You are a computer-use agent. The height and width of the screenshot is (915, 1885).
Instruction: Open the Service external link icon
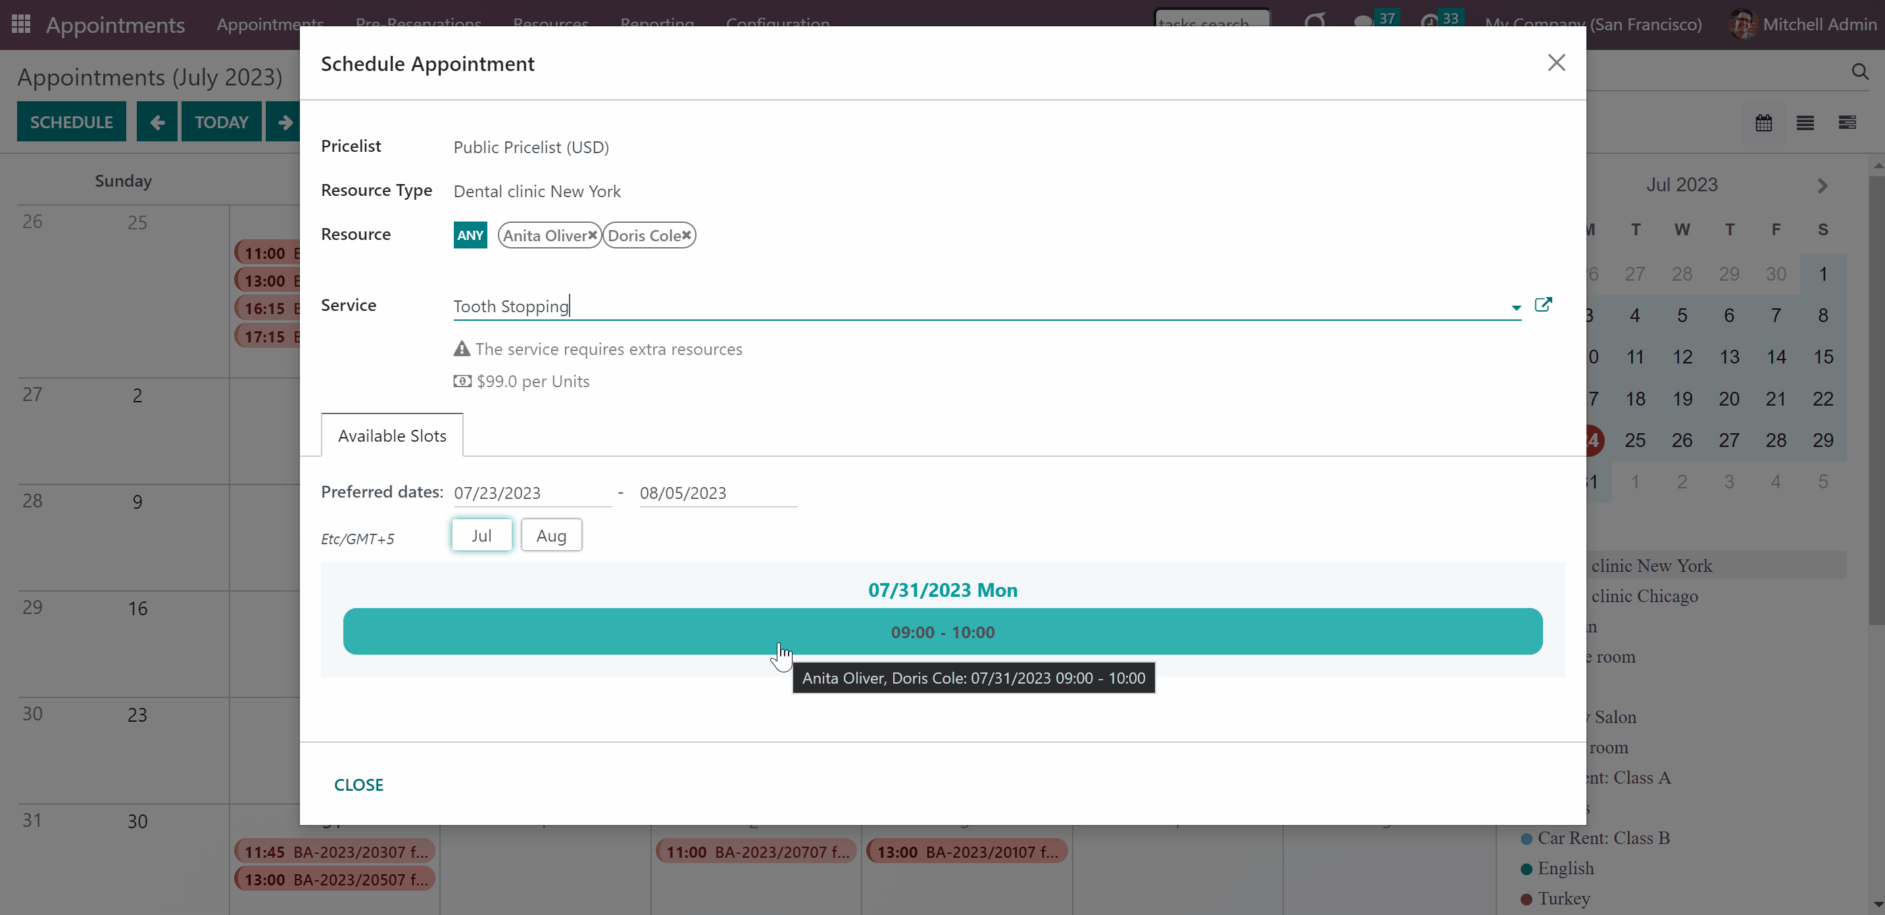pyautogui.click(x=1543, y=305)
